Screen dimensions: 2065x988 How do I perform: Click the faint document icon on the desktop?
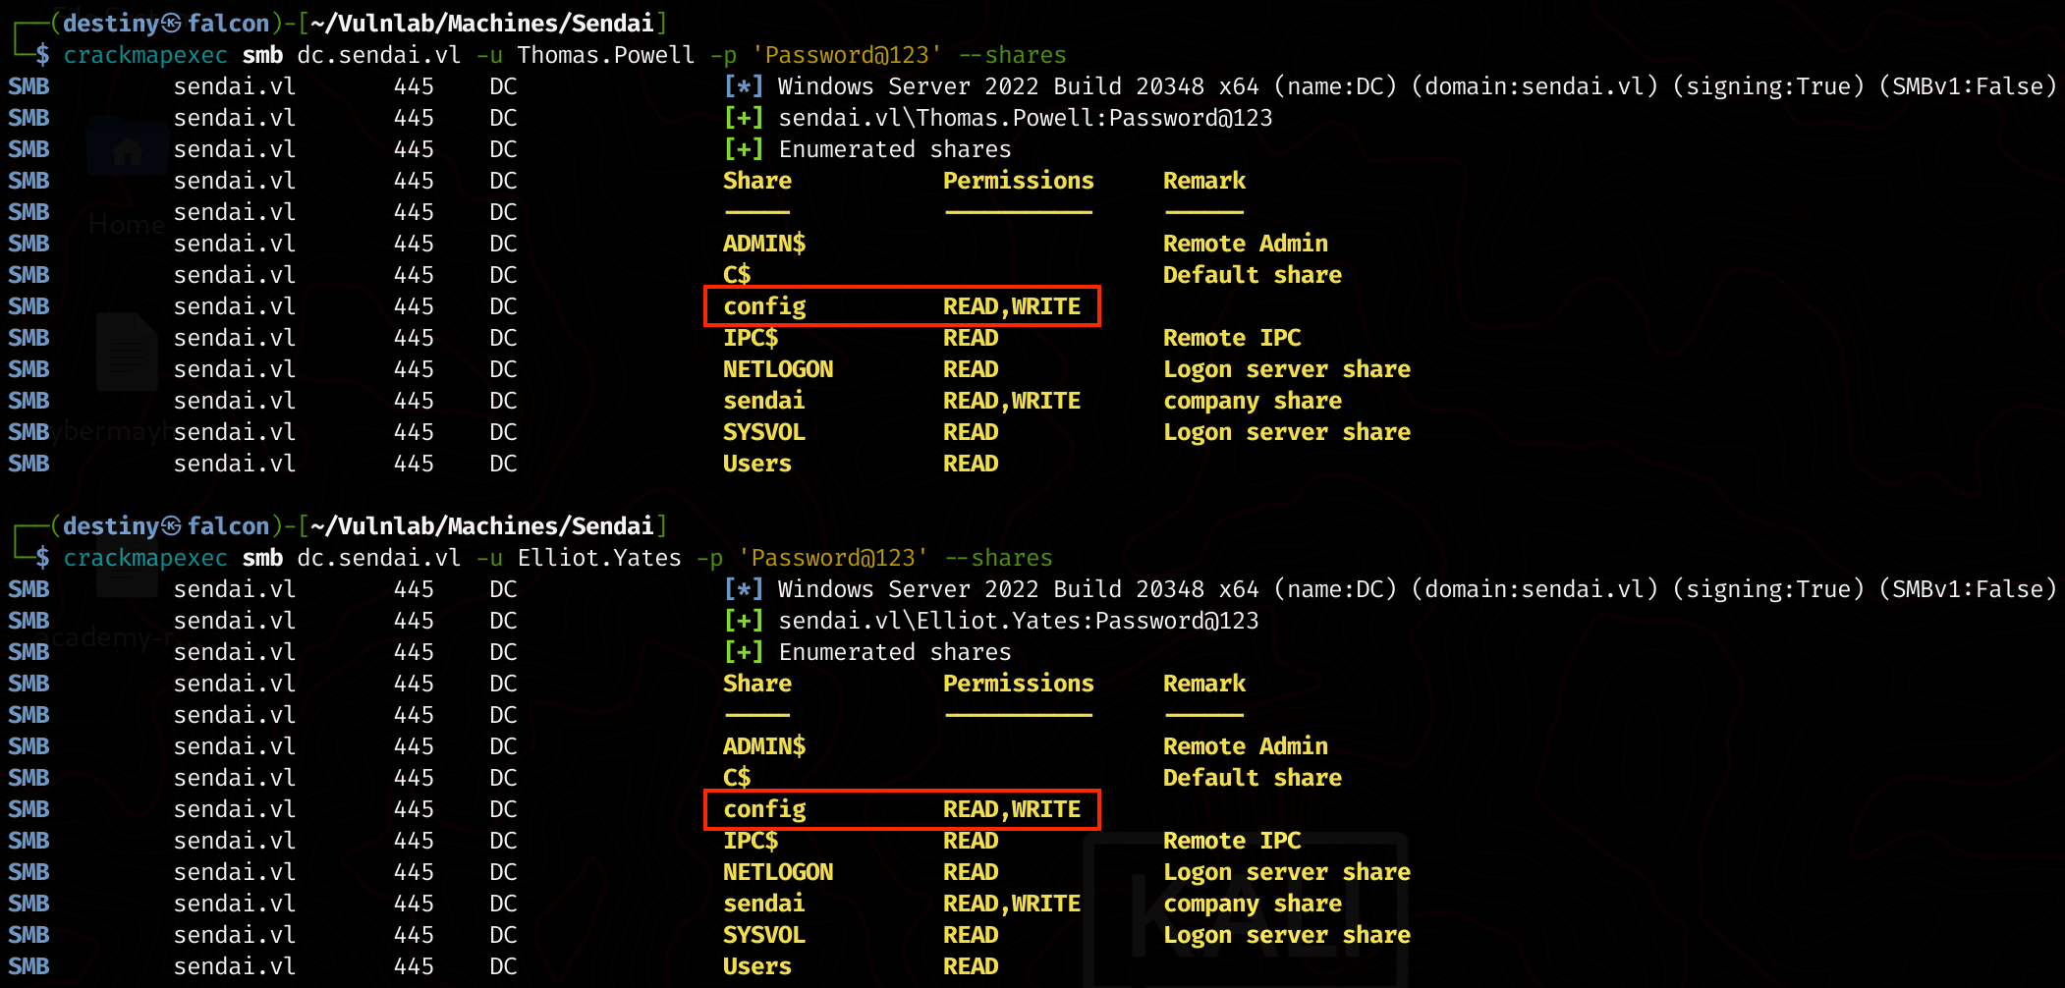[127, 352]
